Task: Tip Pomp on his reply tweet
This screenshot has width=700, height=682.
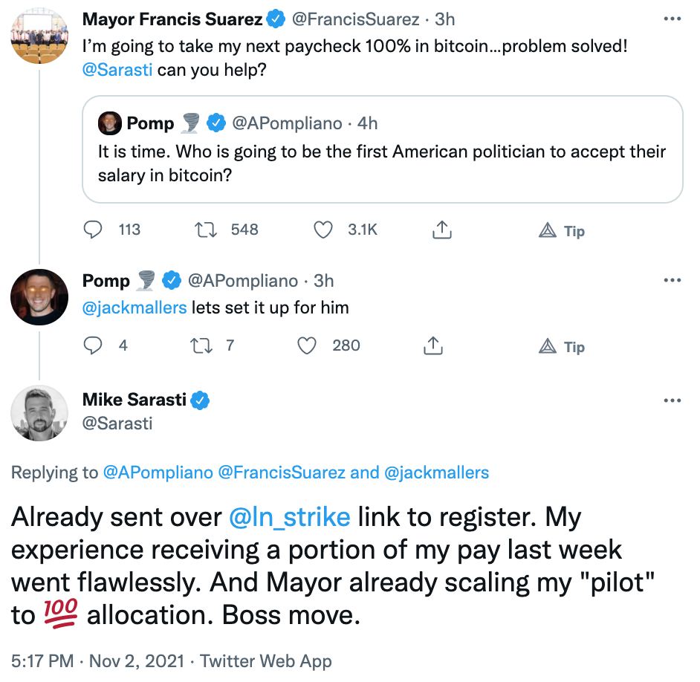Action: tap(562, 347)
